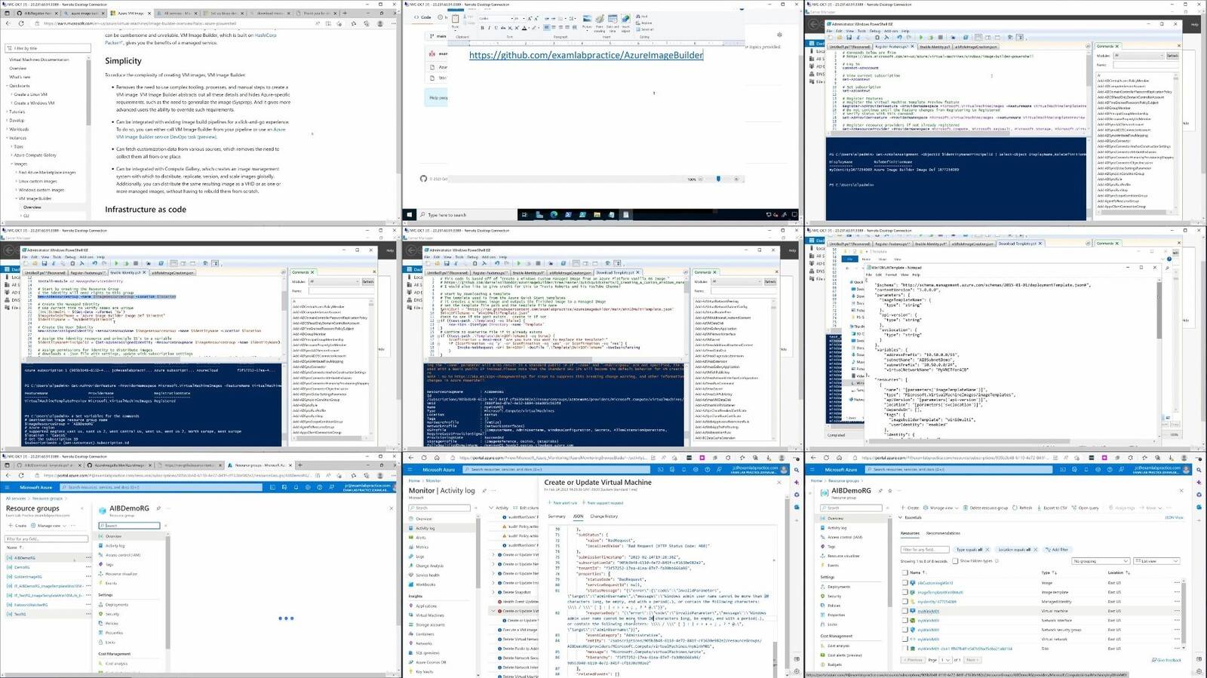Viewport: 1207px width, 678px height.
Task: Switch to Summary tab in activity details
Action: [x=557, y=516]
